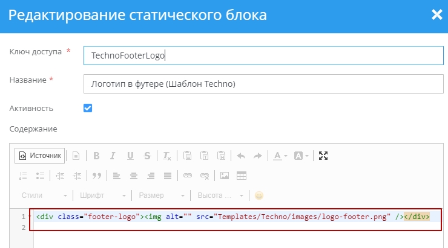Maximize the editor with fullscreen icon
This screenshot has height=248, width=448.
pos(323,156)
